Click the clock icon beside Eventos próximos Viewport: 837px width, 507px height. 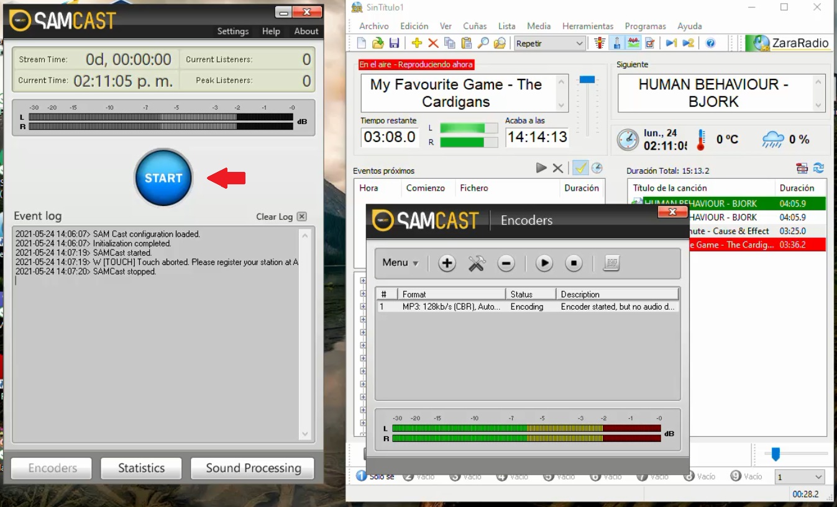(597, 168)
